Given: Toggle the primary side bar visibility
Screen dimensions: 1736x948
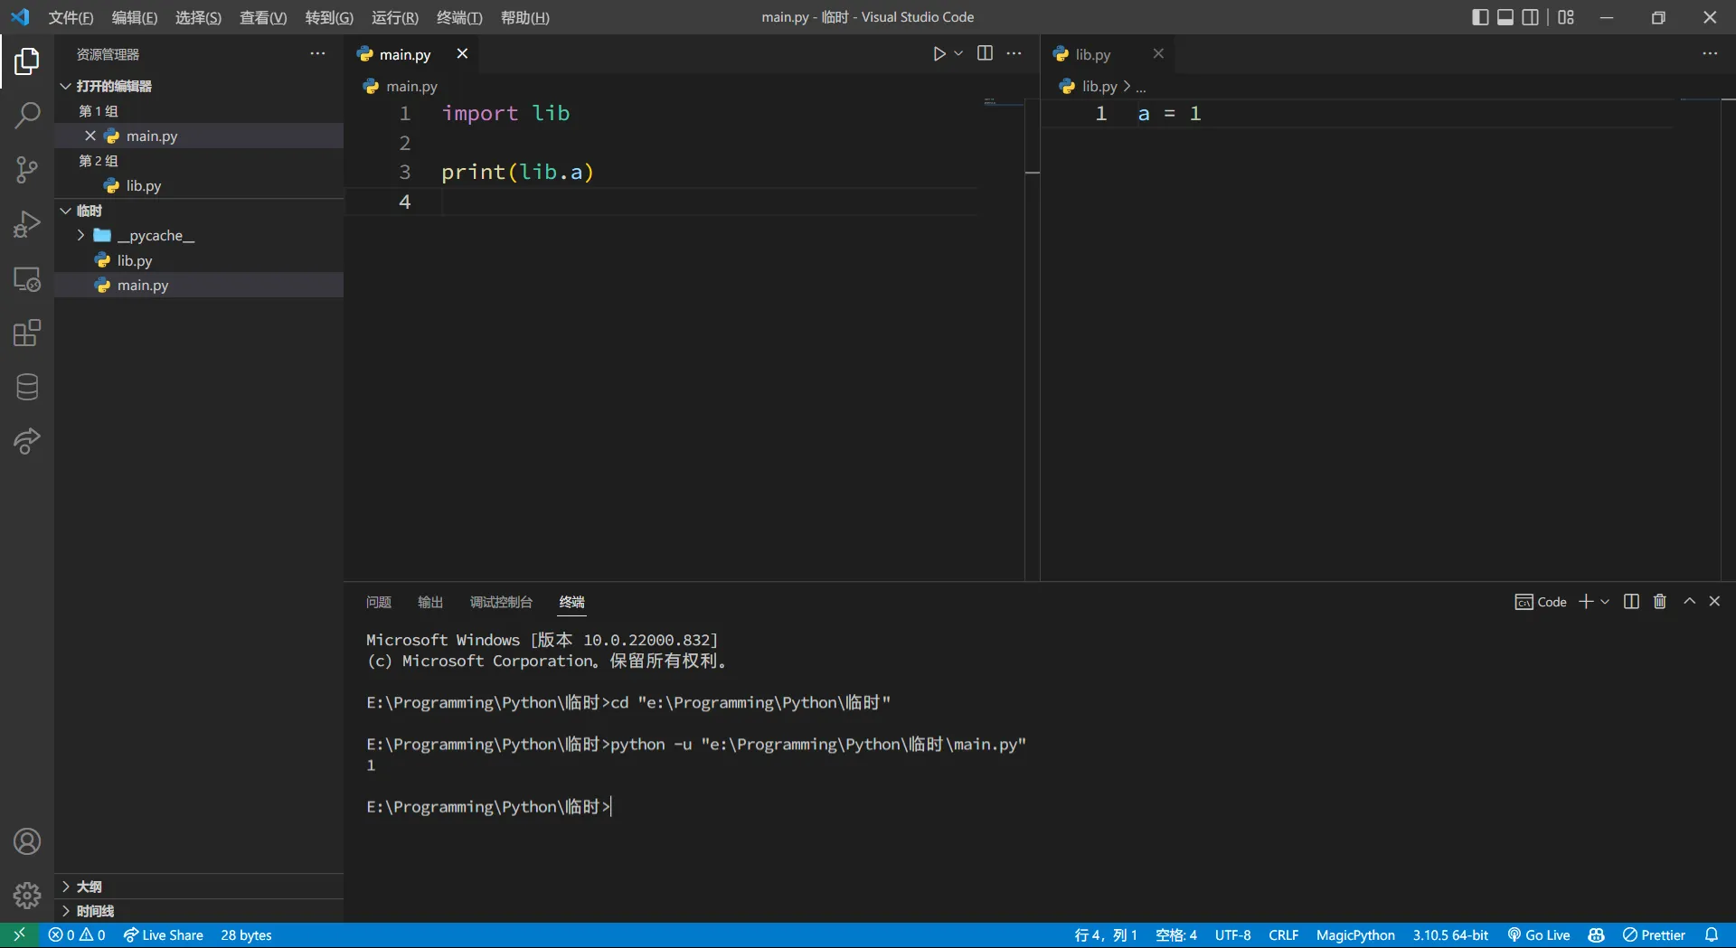Looking at the screenshot, I should 1480,17.
